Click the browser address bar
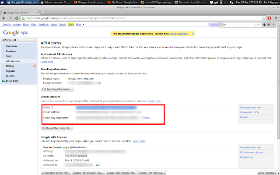 [143, 18]
